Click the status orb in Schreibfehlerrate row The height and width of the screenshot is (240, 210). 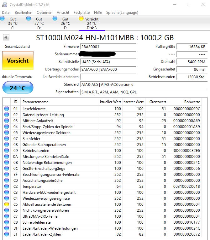coord(7,222)
